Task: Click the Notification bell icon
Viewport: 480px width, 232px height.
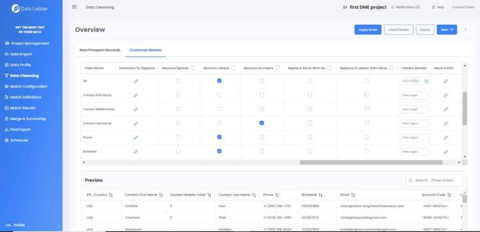Action: coord(392,7)
